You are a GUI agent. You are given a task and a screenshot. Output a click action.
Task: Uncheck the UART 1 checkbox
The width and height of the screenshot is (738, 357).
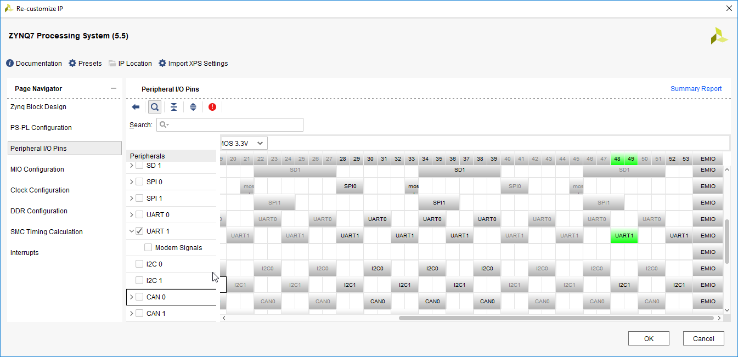[139, 231]
